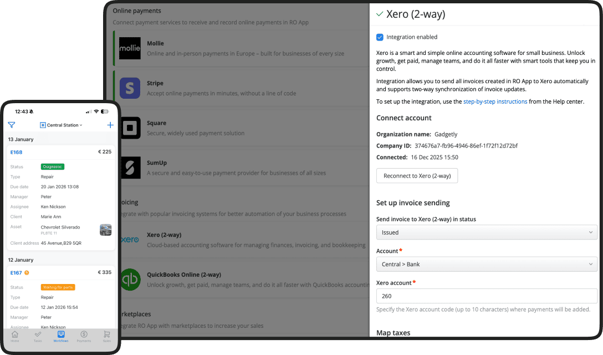
Task: Click the Xero account code input field
Action: tap(486, 296)
